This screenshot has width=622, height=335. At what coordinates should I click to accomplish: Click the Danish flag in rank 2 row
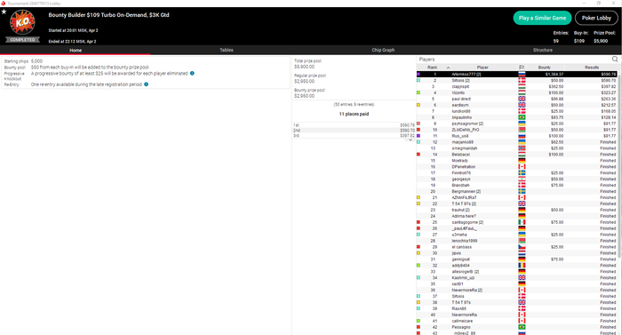[522, 80]
